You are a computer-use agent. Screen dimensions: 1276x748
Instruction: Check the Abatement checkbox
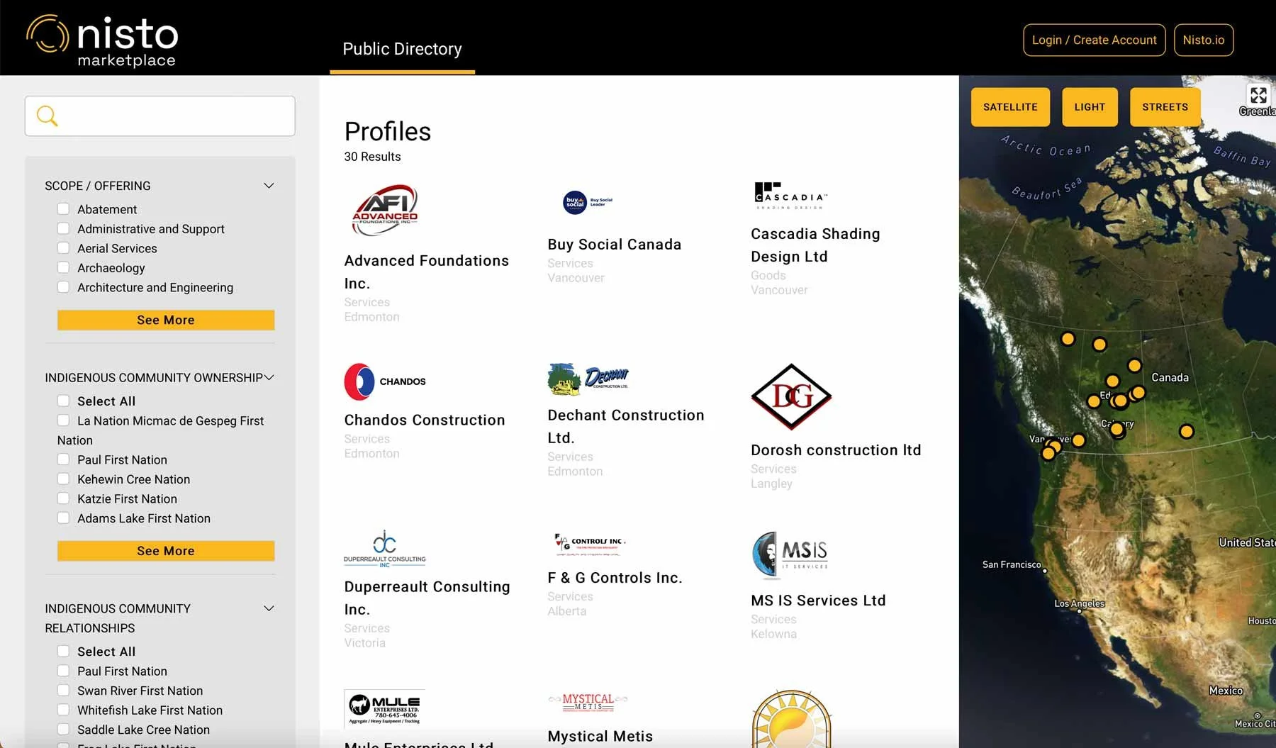63,208
